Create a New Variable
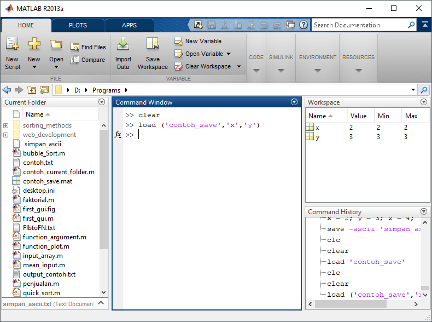Image resolution: width=432 pixels, height=322 pixels. [198, 41]
